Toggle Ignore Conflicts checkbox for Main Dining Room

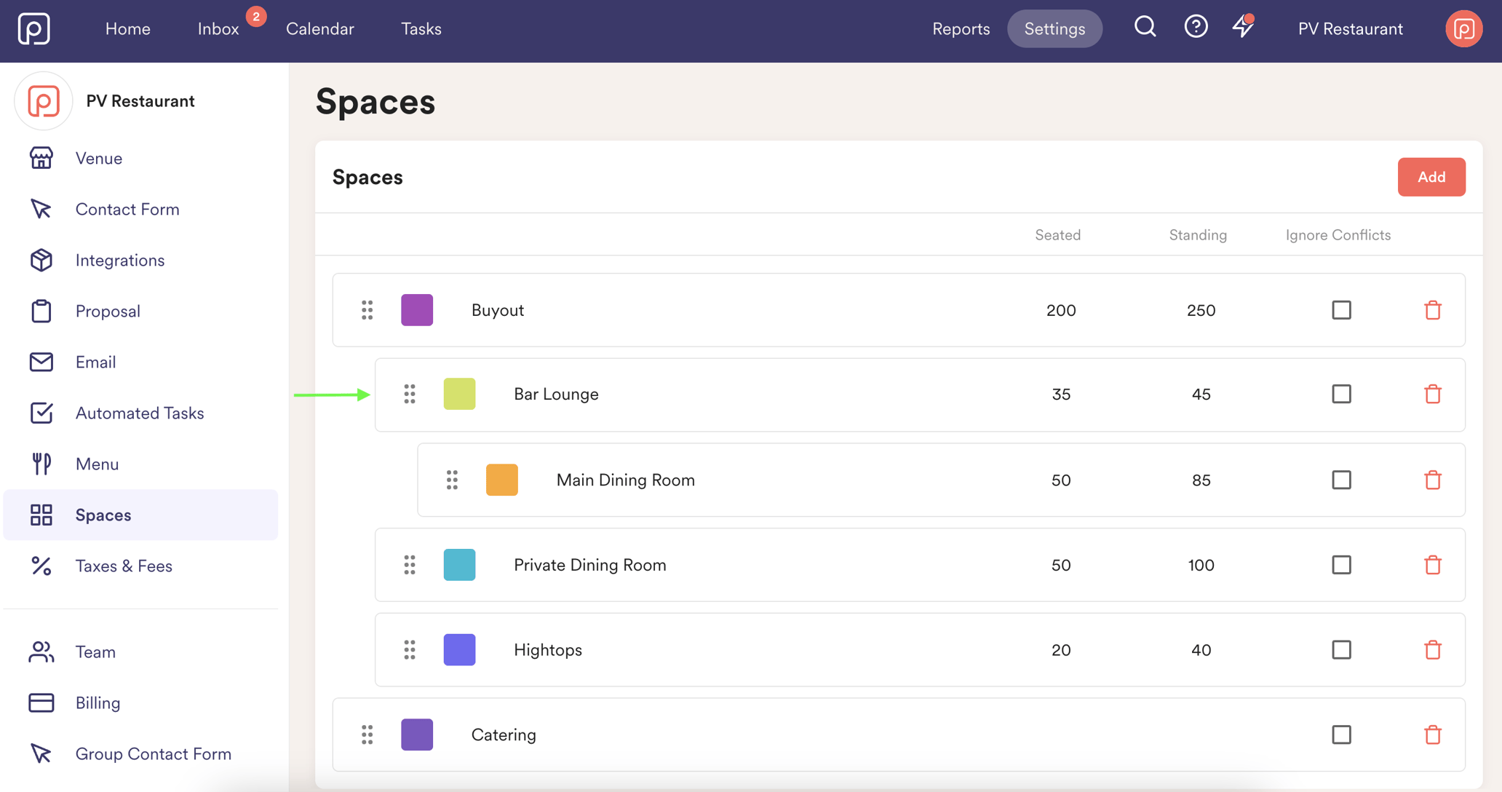coord(1341,480)
